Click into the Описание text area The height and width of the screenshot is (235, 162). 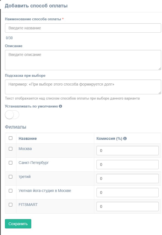point(83,60)
